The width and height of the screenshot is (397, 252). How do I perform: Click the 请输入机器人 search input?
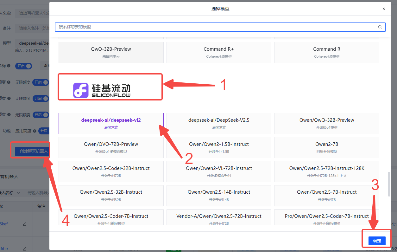37,193
